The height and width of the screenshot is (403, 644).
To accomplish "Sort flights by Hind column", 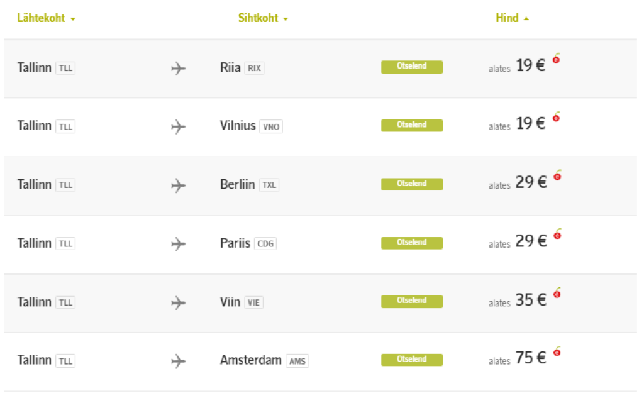I will pos(512,19).
